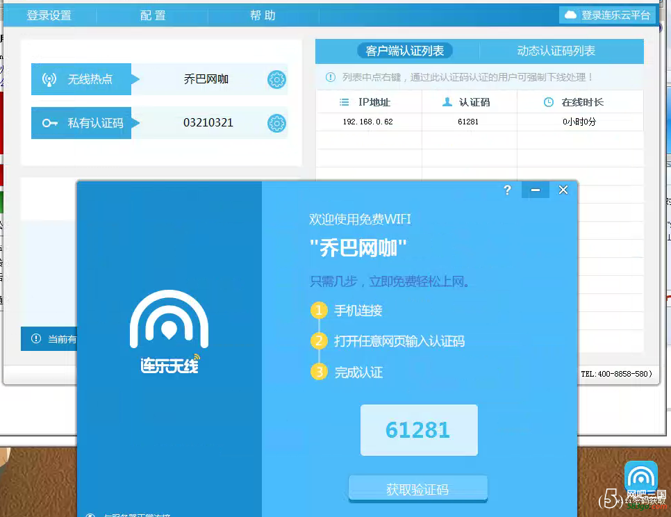671x517 pixels.
Task: Select the row with IP 192.168.0.62
Action: point(480,122)
